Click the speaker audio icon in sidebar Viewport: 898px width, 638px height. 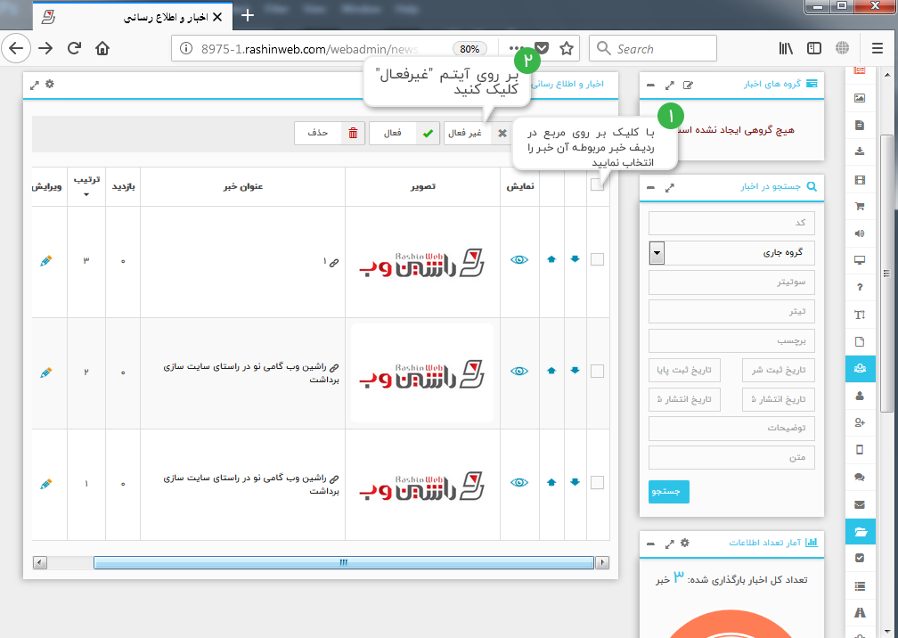pos(860,233)
